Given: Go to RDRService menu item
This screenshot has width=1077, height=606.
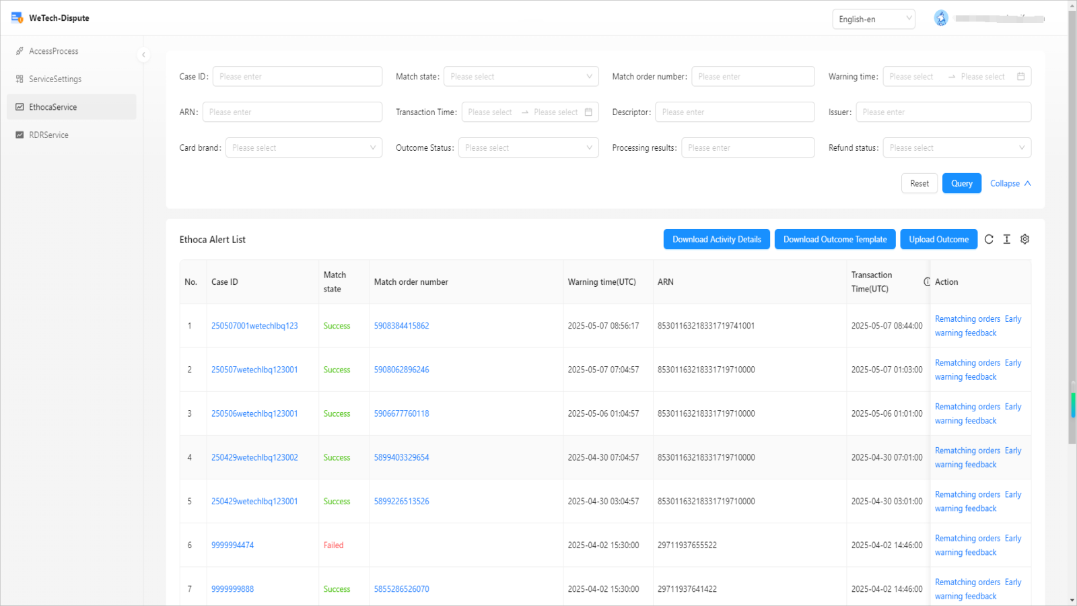Looking at the screenshot, I should pyautogui.click(x=48, y=135).
